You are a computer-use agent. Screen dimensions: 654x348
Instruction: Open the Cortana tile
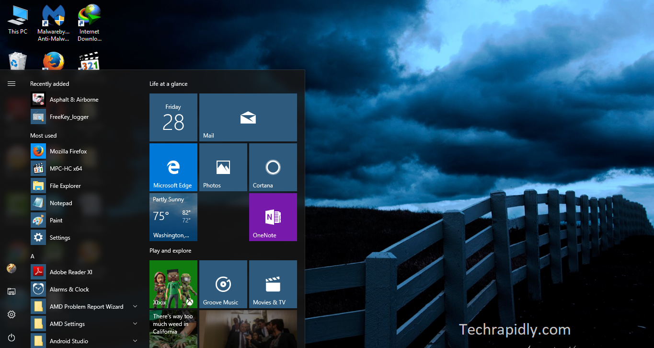point(273,167)
